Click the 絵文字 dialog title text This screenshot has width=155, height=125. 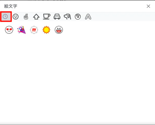[x=11, y=6]
